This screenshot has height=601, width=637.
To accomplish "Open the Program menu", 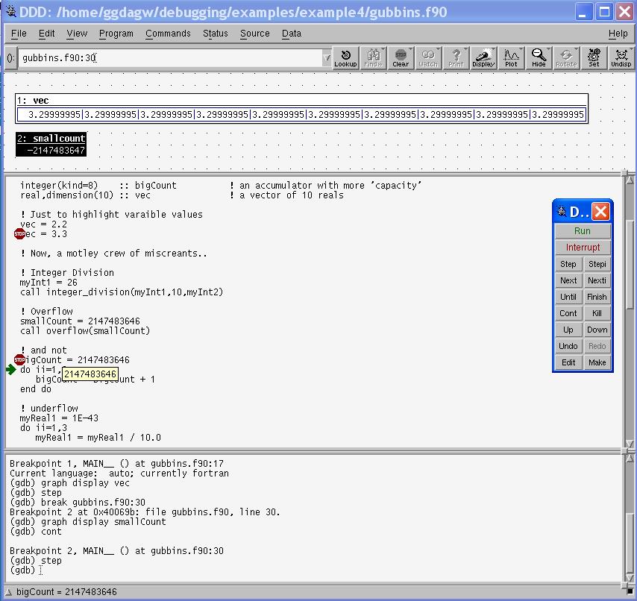I will (x=116, y=34).
